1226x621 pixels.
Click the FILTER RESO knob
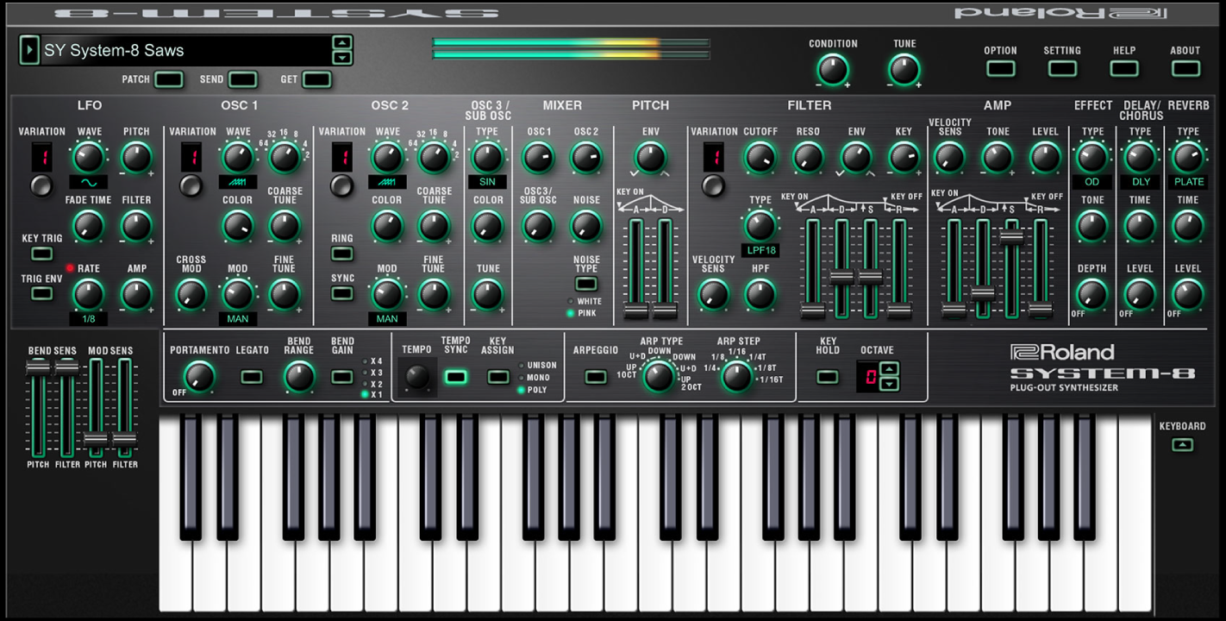(x=808, y=158)
